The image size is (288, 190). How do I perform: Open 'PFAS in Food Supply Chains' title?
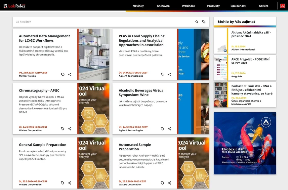click(x=142, y=40)
